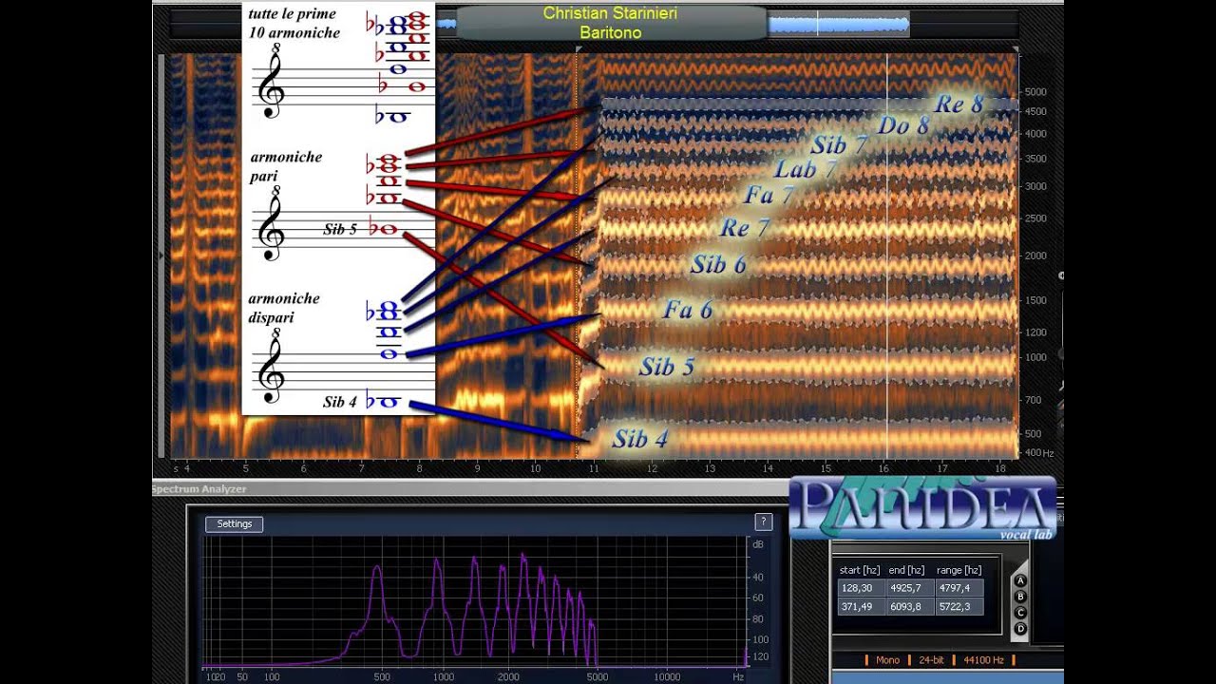1216x684 pixels.
Task: Select preset button D
Action: coord(1021,629)
